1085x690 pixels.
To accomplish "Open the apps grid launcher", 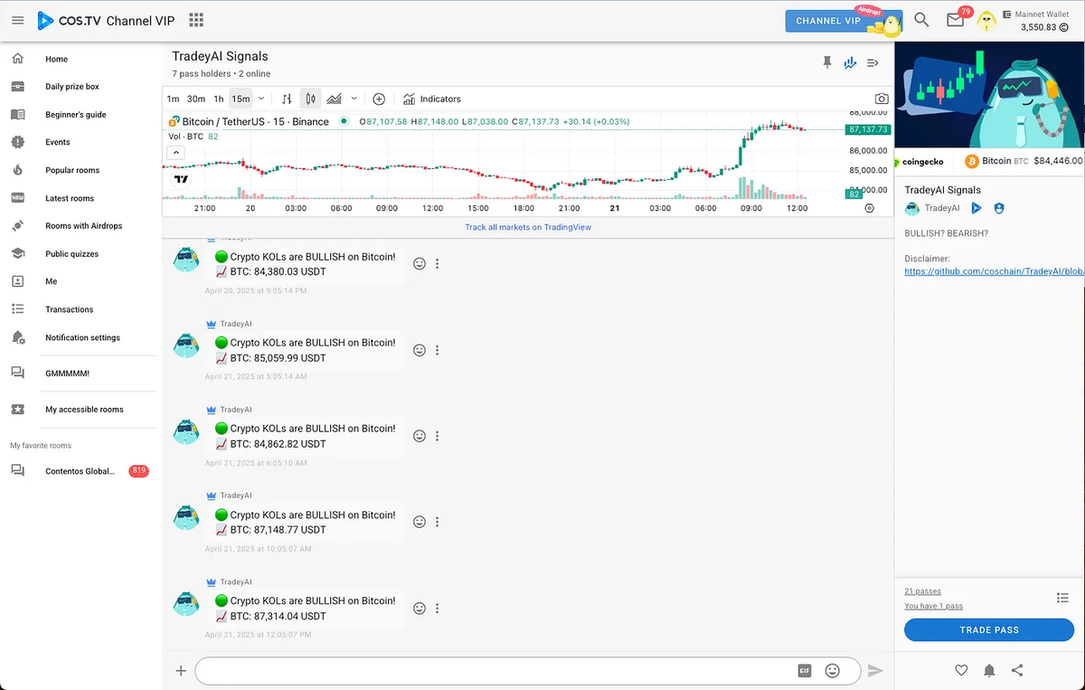I will 196,20.
